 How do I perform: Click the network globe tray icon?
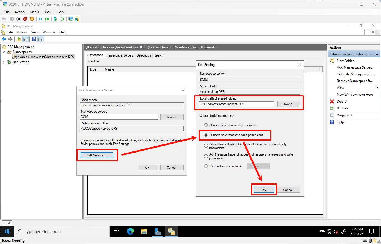tap(329, 231)
